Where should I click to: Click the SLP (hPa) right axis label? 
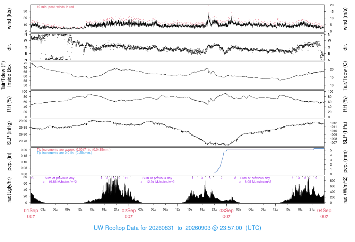(345, 133)
